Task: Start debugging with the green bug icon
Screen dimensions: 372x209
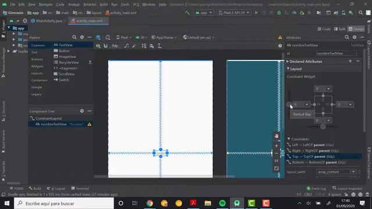Action: click(x=279, y=13)
